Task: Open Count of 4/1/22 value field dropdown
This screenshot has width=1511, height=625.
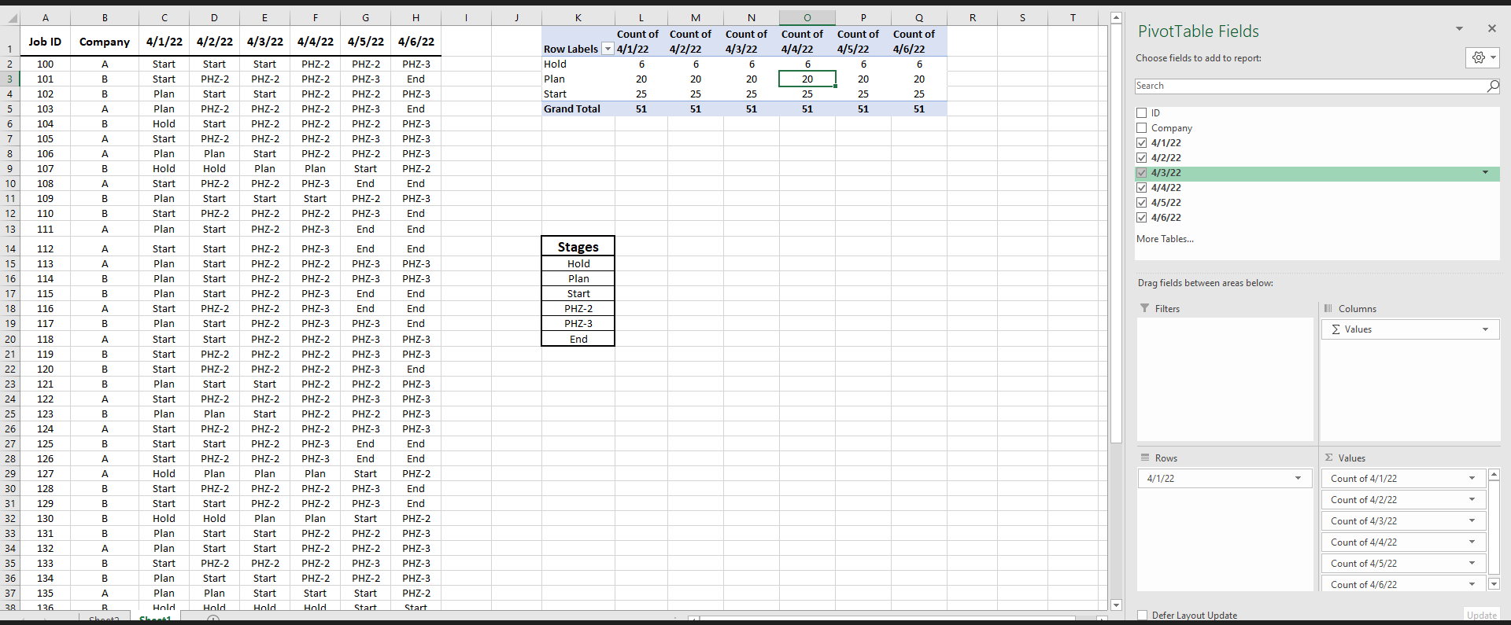Action: [1472, 478]
